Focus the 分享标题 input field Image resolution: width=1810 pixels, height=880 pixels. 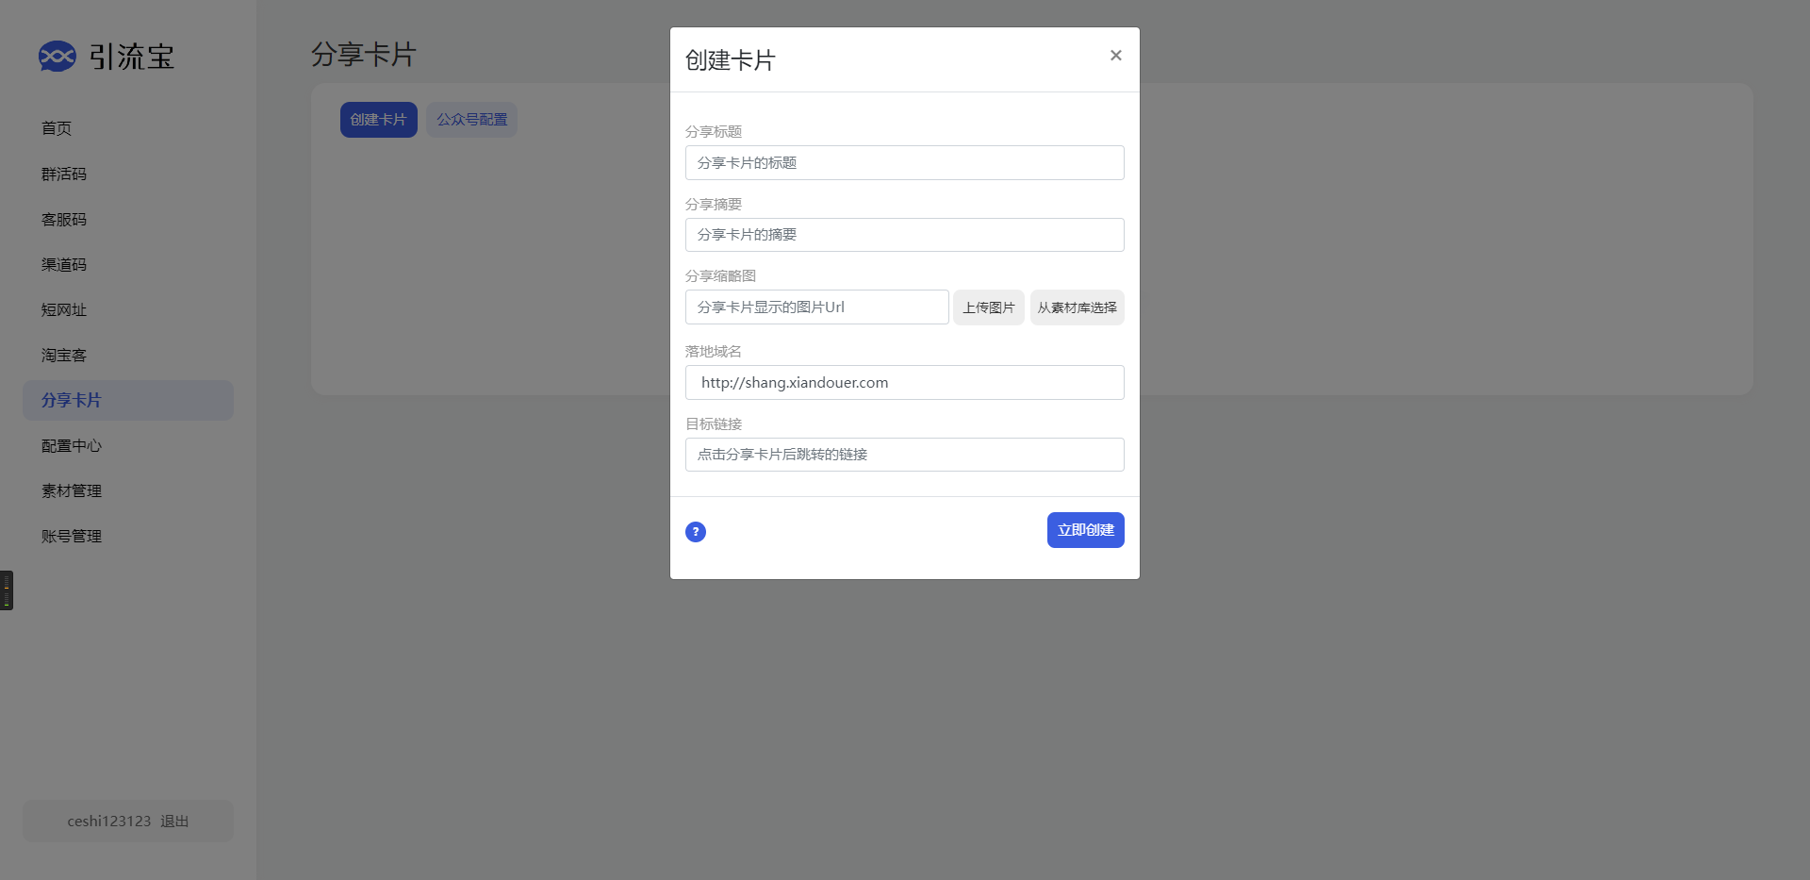point(905,162)
